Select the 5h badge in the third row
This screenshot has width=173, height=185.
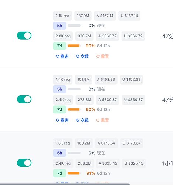click(x=60, y=153)
